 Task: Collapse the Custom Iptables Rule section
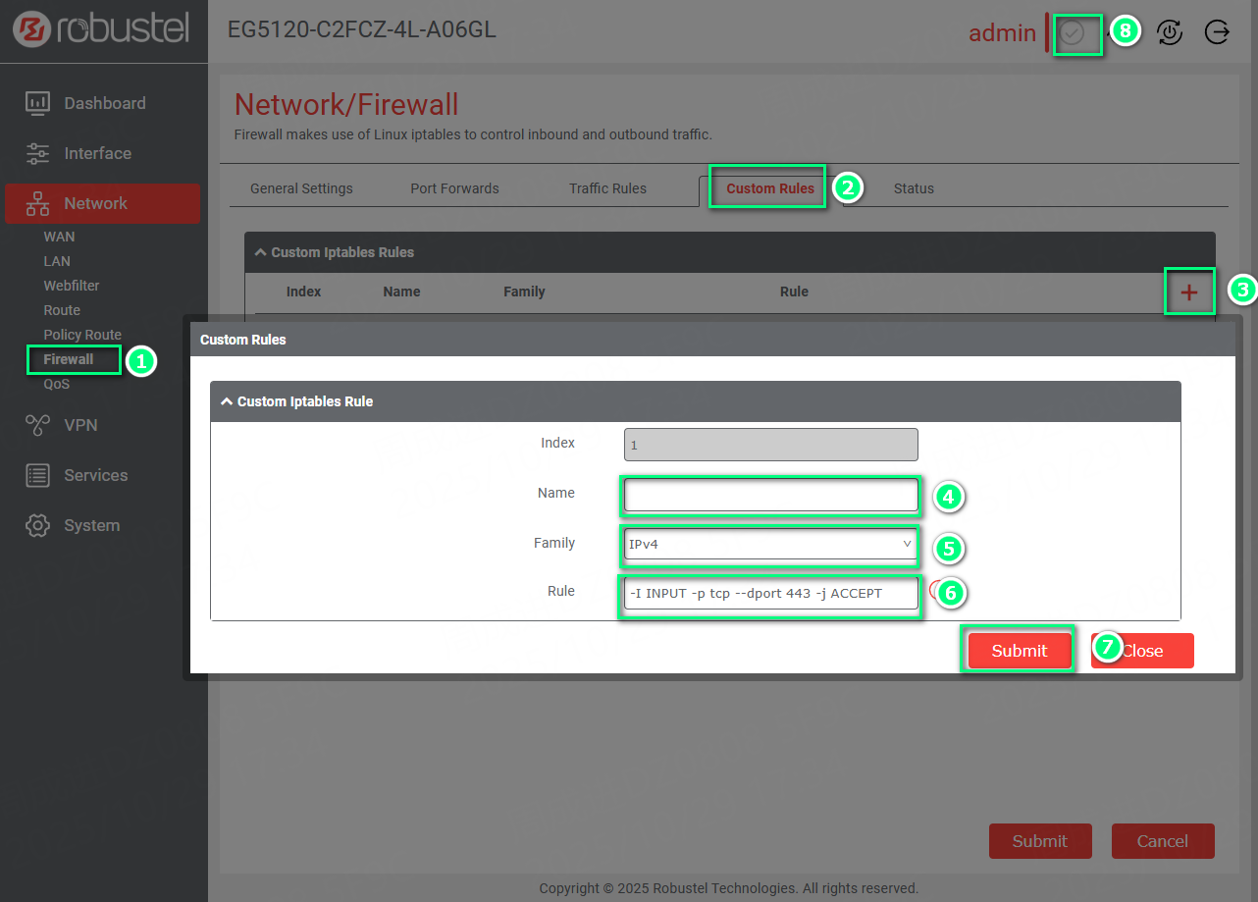[x=228, y=401]
